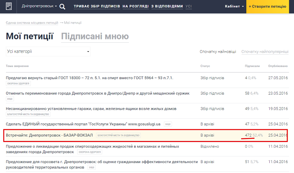
Task: Switch to the Підписані мною tab
Action: click(x=95, y=36)
